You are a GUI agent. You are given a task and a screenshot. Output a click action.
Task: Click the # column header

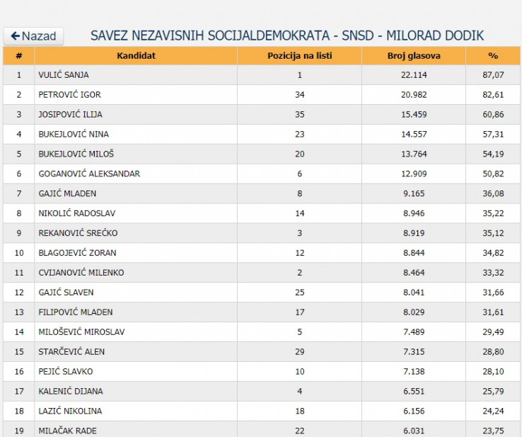coord(19,56)
